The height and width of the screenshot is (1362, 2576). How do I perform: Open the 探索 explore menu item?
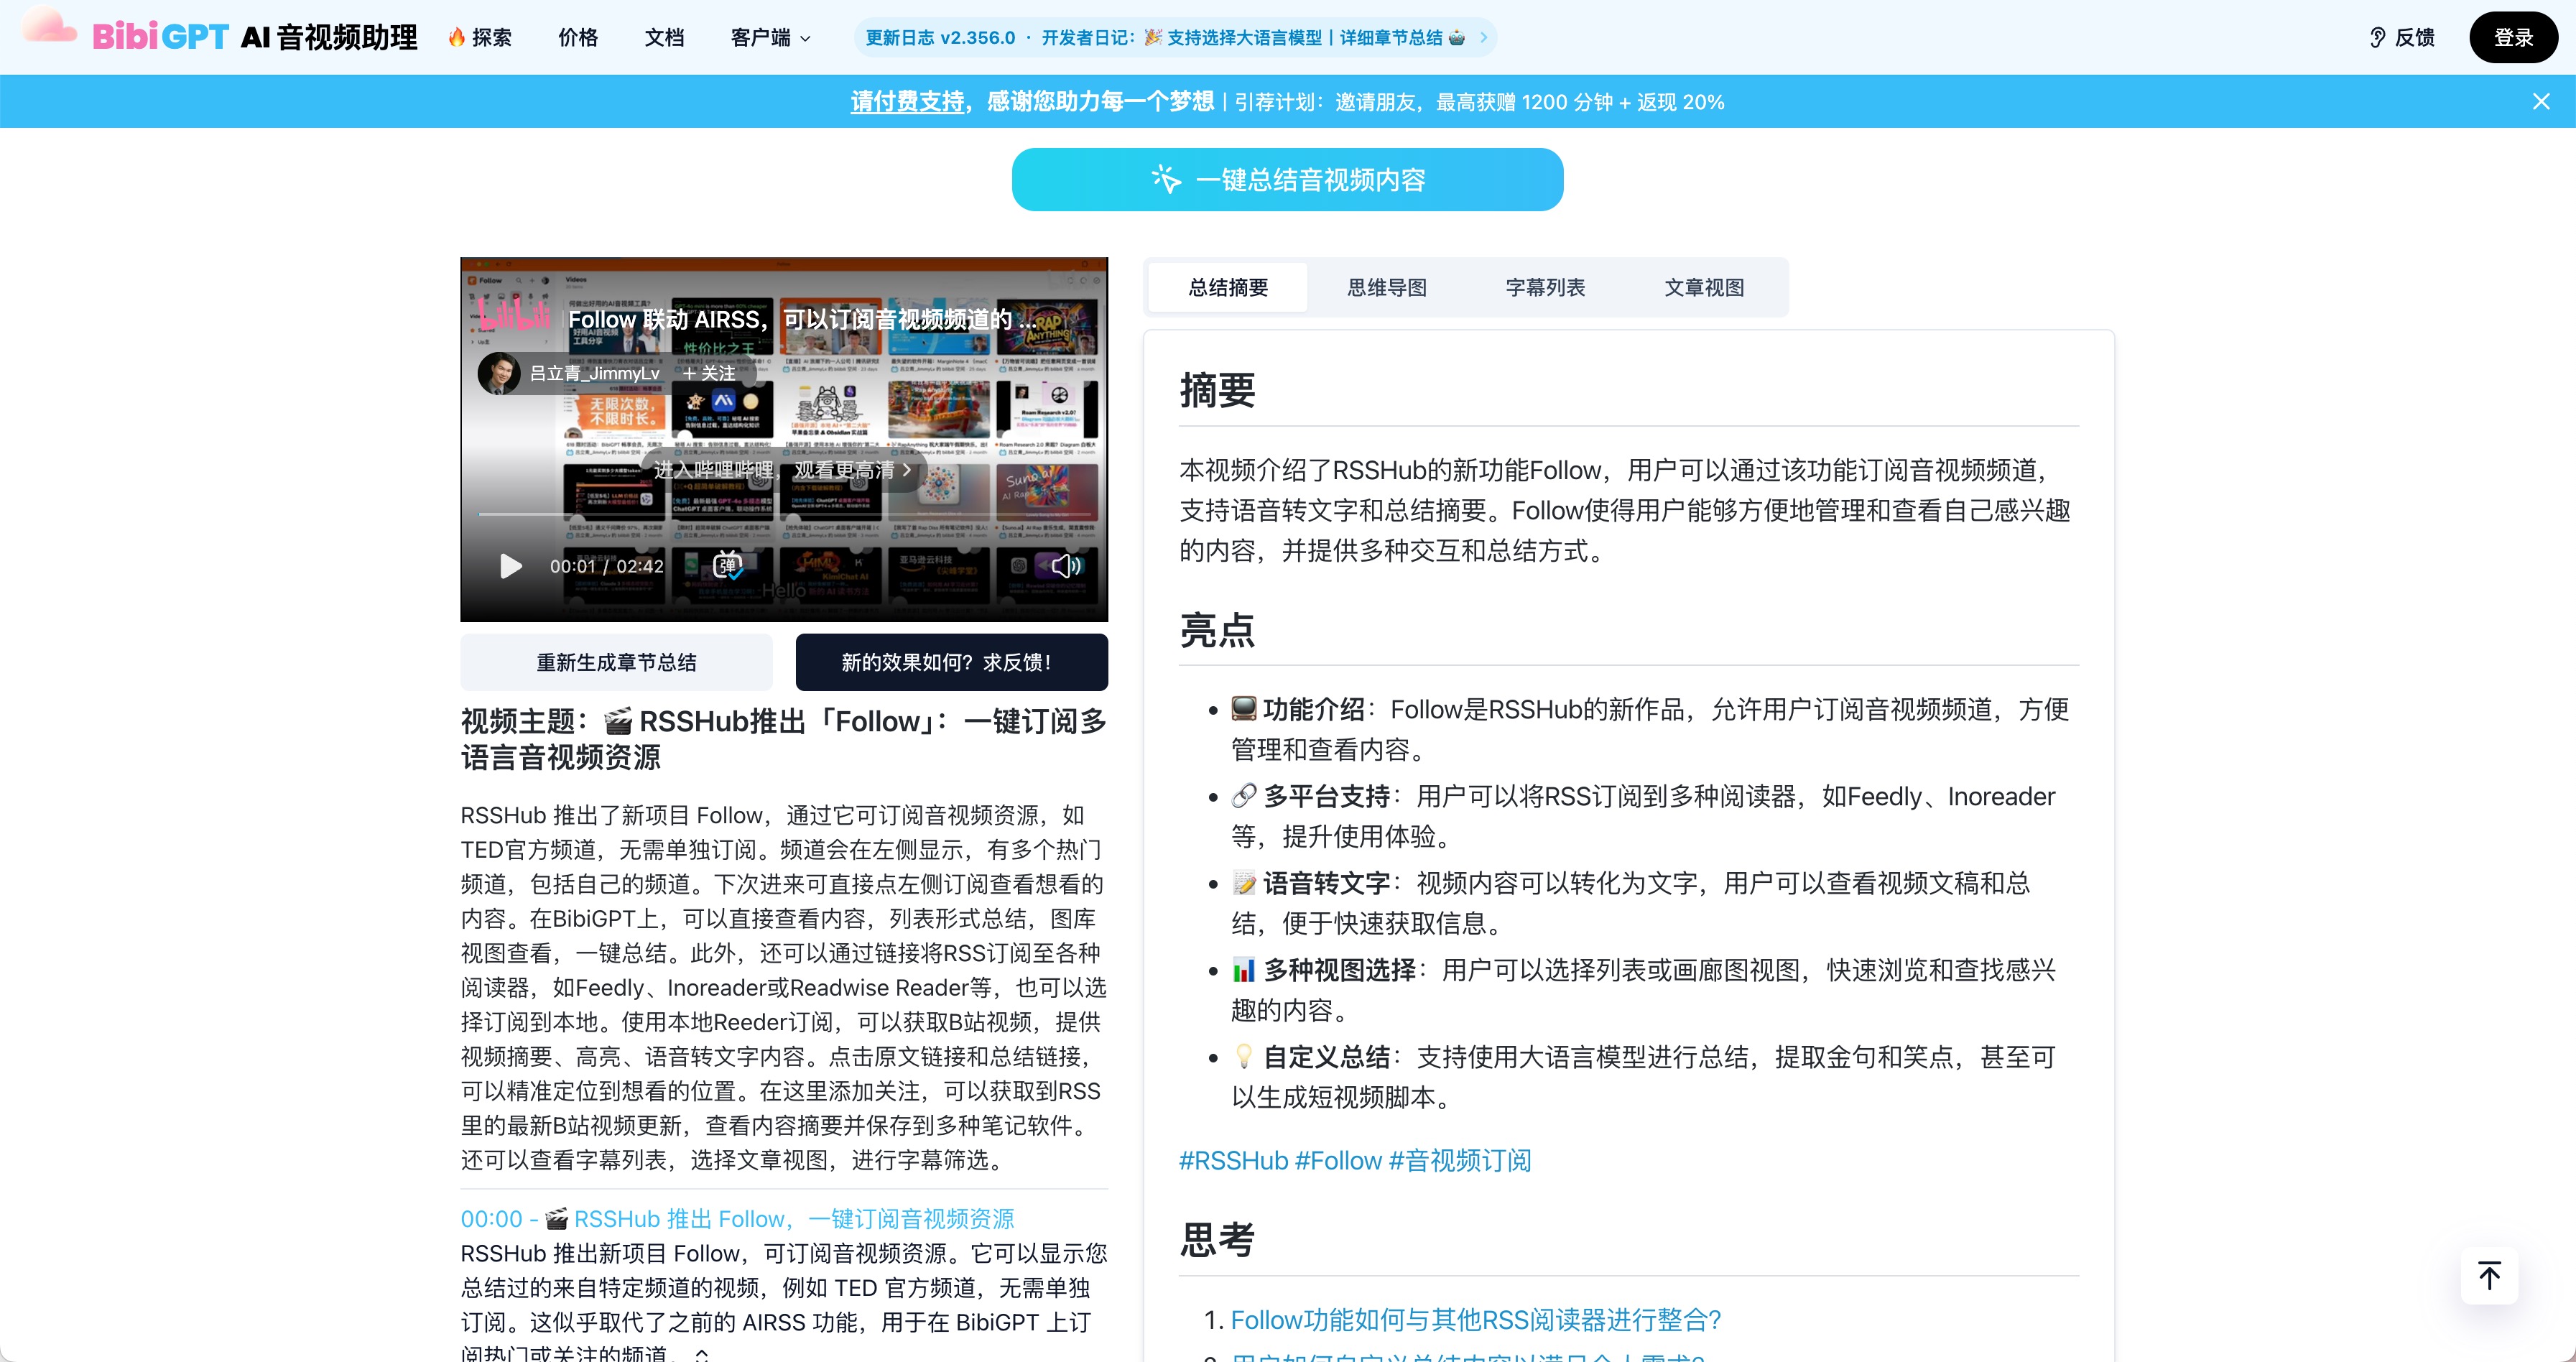click(480, 38)
